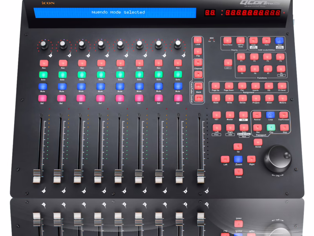
Task: Hold the Shift button
Action: 243,115
